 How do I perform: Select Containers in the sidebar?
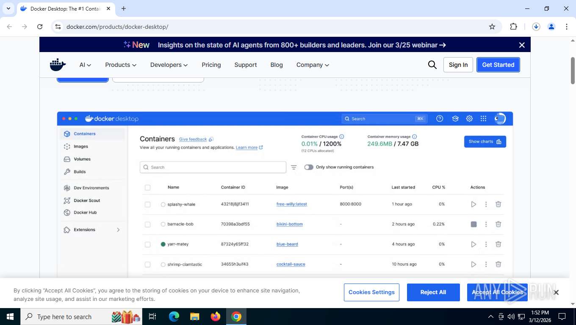92,134
